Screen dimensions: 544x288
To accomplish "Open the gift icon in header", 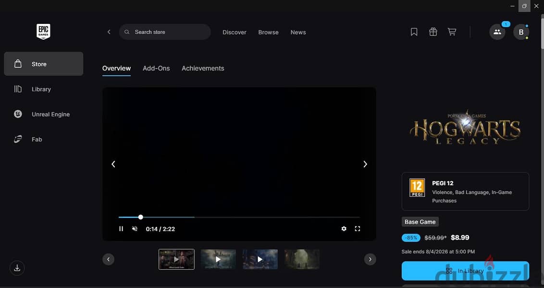I will point(433,32).
